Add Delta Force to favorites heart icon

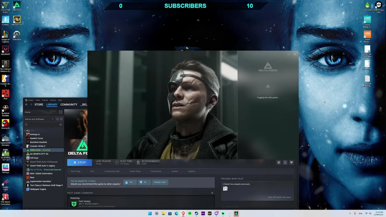291,162
